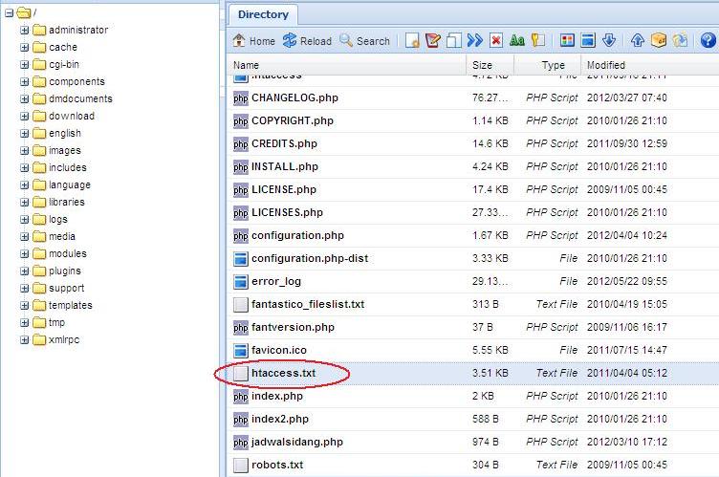
Task: Select the htaccess.txt file row
Action: coord(283,373)
